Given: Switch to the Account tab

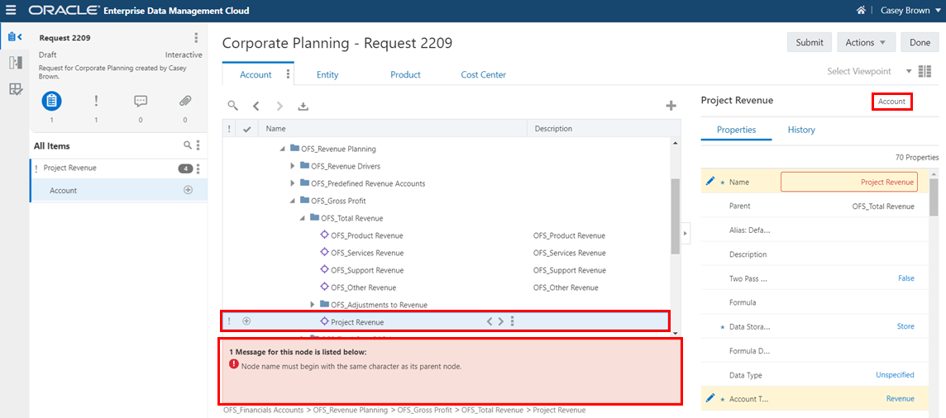Looking at the screenshot, I should pyautogui.click(x=256, y=74).
